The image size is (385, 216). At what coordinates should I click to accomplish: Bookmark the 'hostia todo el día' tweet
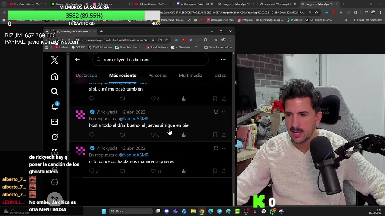pyautogui.click(x=215, y=135)
